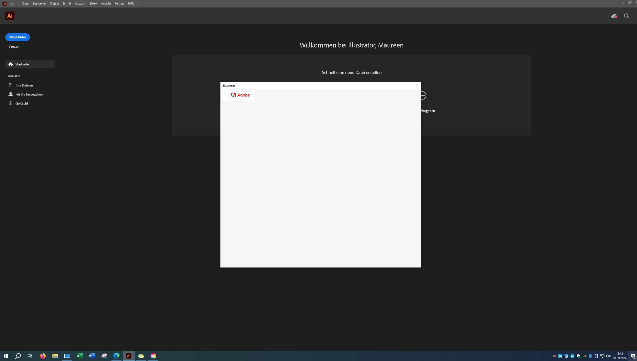
Task: Open Firefox from the taskbar
Action: click(43, 356)
